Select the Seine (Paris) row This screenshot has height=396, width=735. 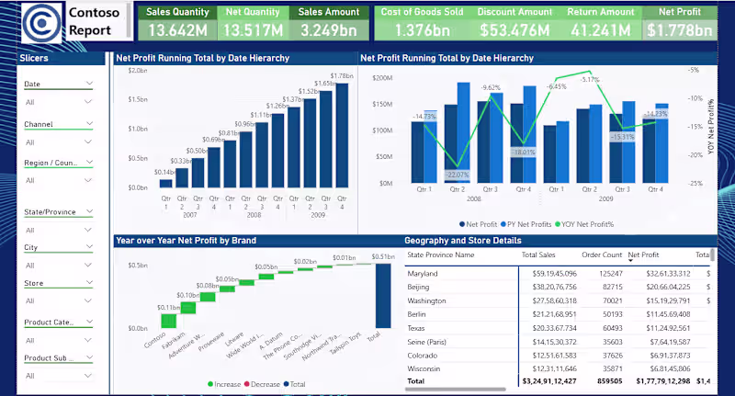pyautogui.click(x=558, y=342)
